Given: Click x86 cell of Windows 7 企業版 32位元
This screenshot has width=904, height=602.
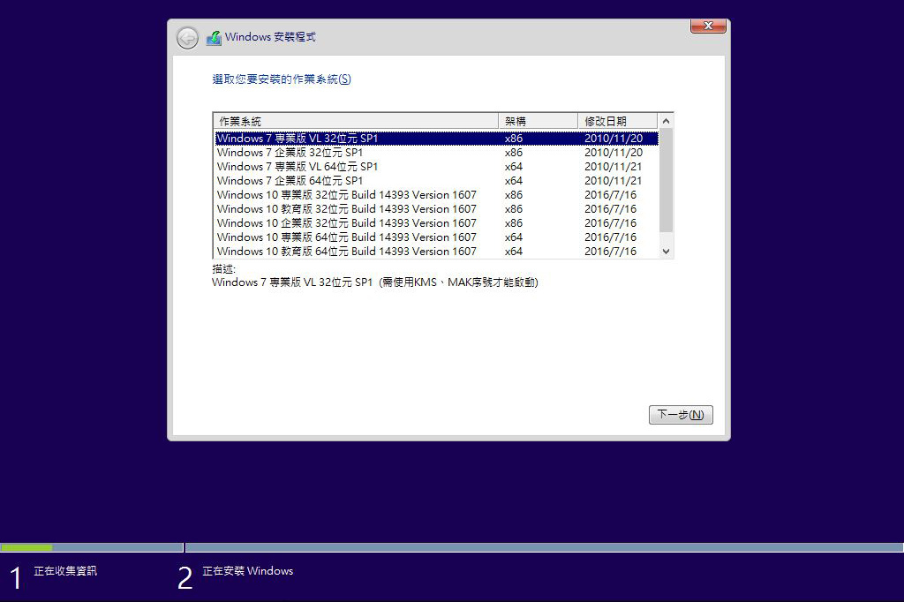Looking at the screenshot, I should click(x=514, y=153).
